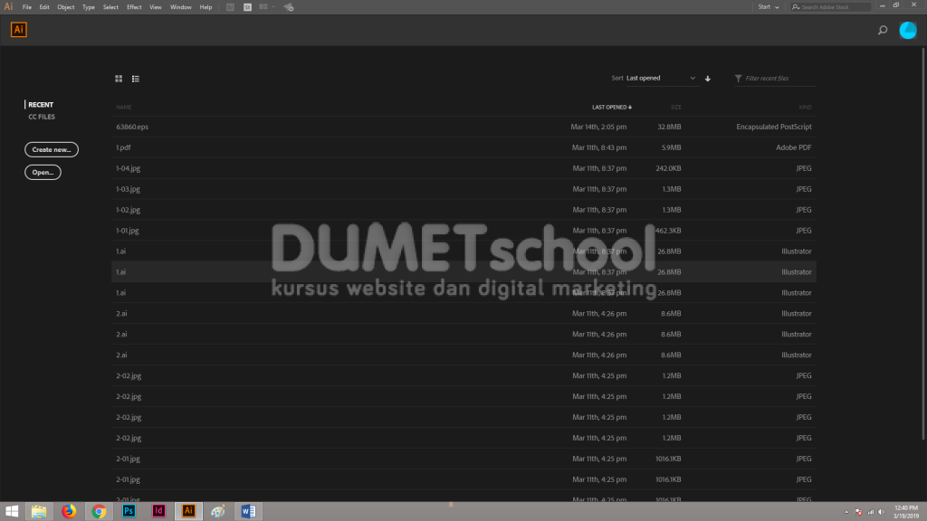Viewport: 927px width, 521px height.
Task: Click the 'Create new...' button
Action: pyautogui.click(x=52, y=149)
